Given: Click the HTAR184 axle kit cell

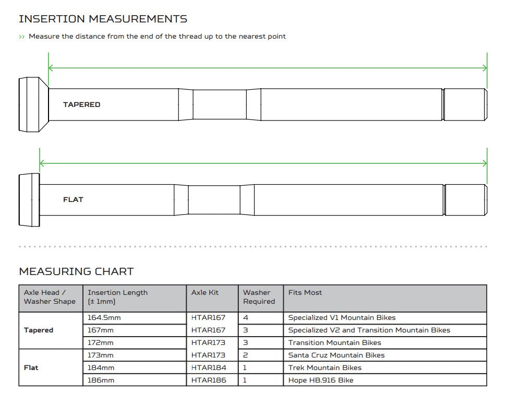Looking at the screenshot, I should (209, 368).
